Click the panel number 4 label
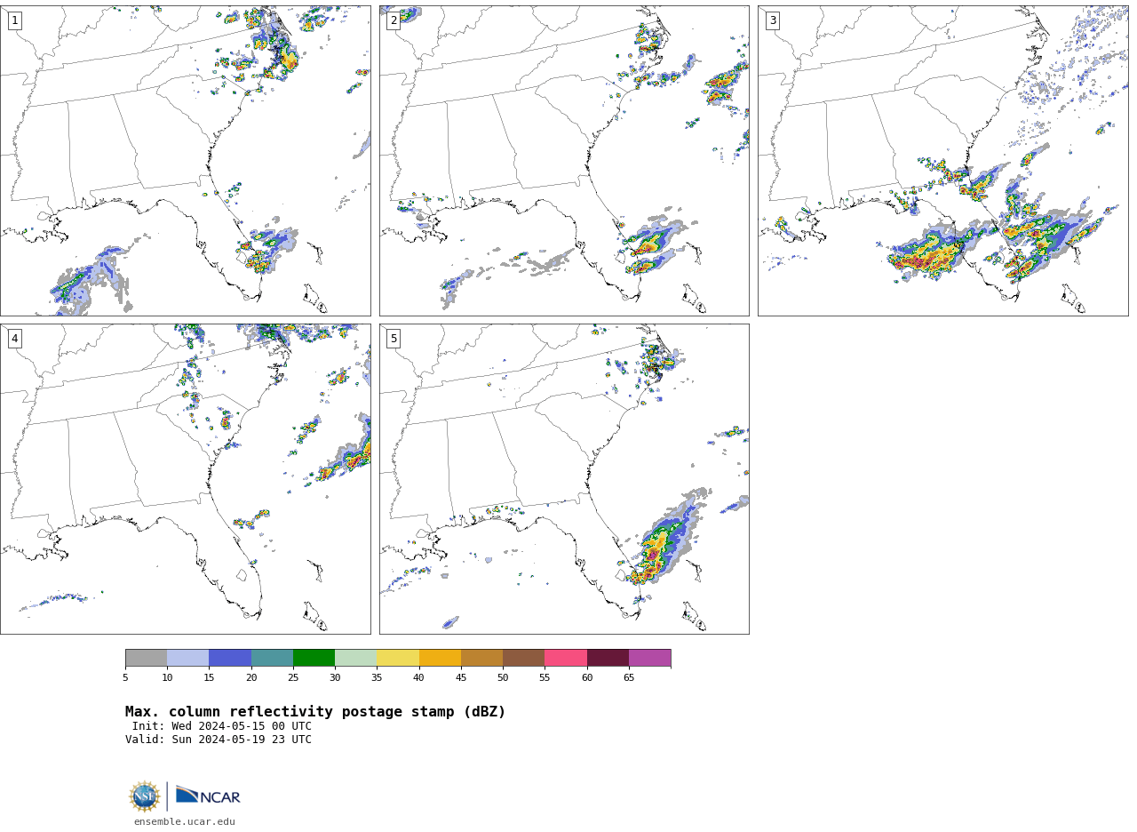This screenshot has height=832, width=1137. click(14, 339)
